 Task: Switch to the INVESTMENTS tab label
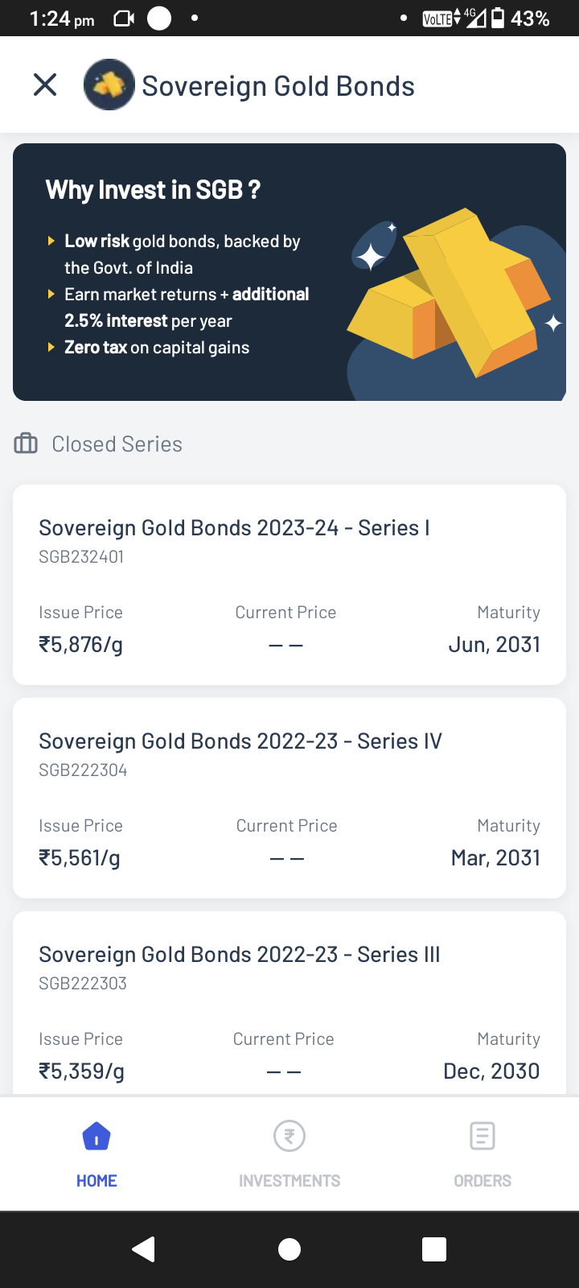(x=289, y=1181)
